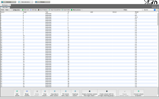159x99 pixels.
Task: Select the Id cell with value 32
Action: pyautogui.click(x=79, y=68)
